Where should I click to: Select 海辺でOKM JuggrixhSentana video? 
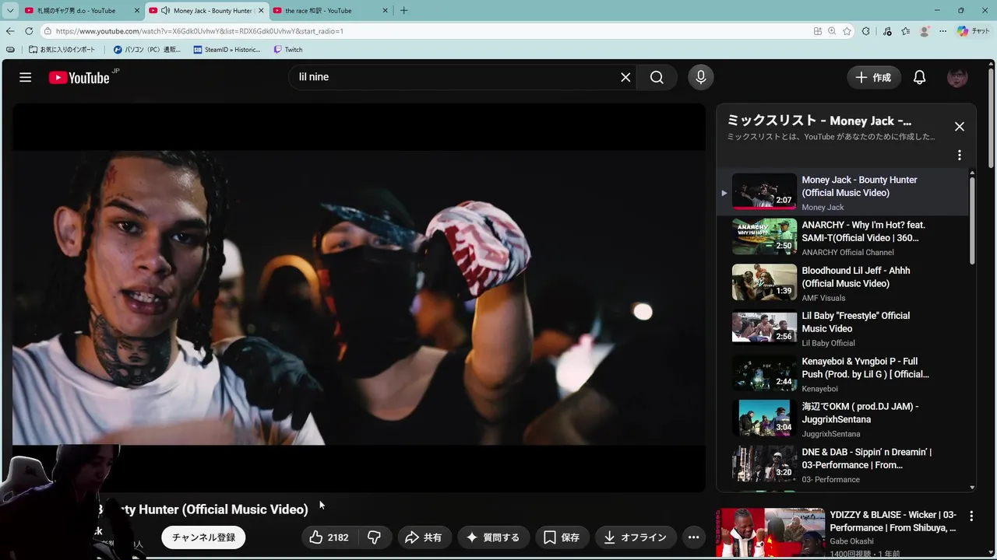860,413
